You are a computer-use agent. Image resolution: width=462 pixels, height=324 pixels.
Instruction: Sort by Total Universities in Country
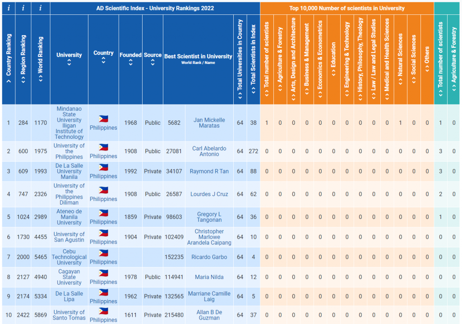click(240, 96)
